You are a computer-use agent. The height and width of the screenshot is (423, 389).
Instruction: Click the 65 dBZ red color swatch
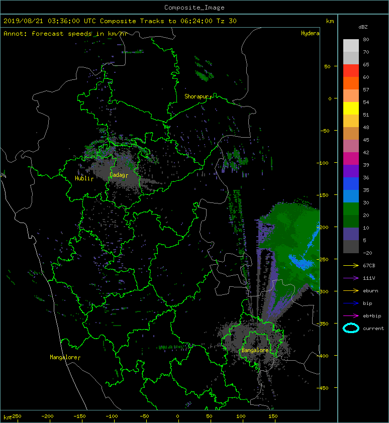[x=351, y=70]
